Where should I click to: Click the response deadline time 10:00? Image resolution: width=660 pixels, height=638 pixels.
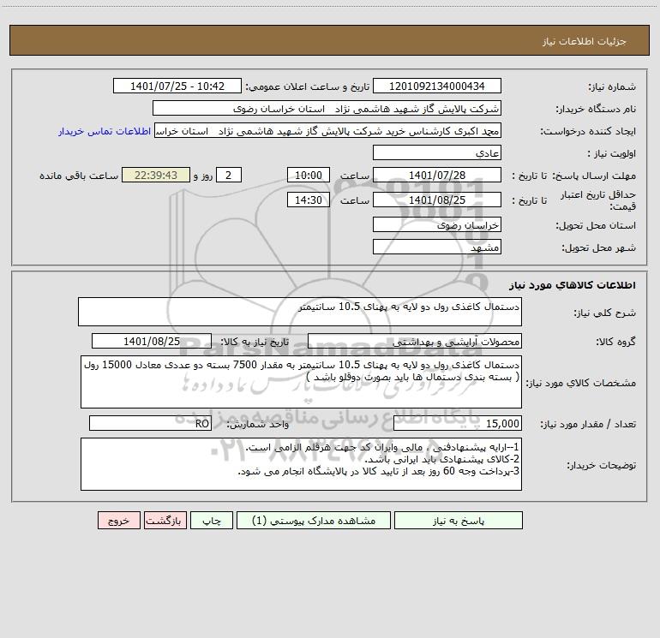click(x=308, y=175)
